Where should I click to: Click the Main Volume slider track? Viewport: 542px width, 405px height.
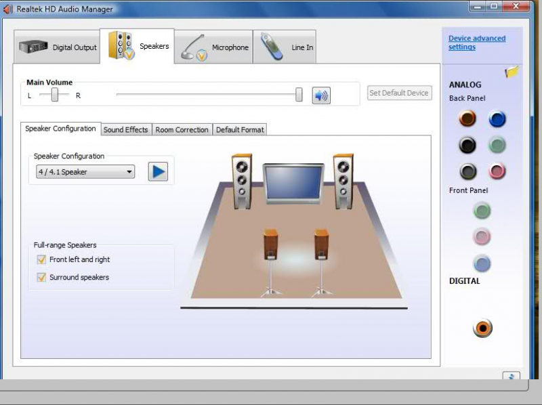pyautogui.click(x=203, y=95)
